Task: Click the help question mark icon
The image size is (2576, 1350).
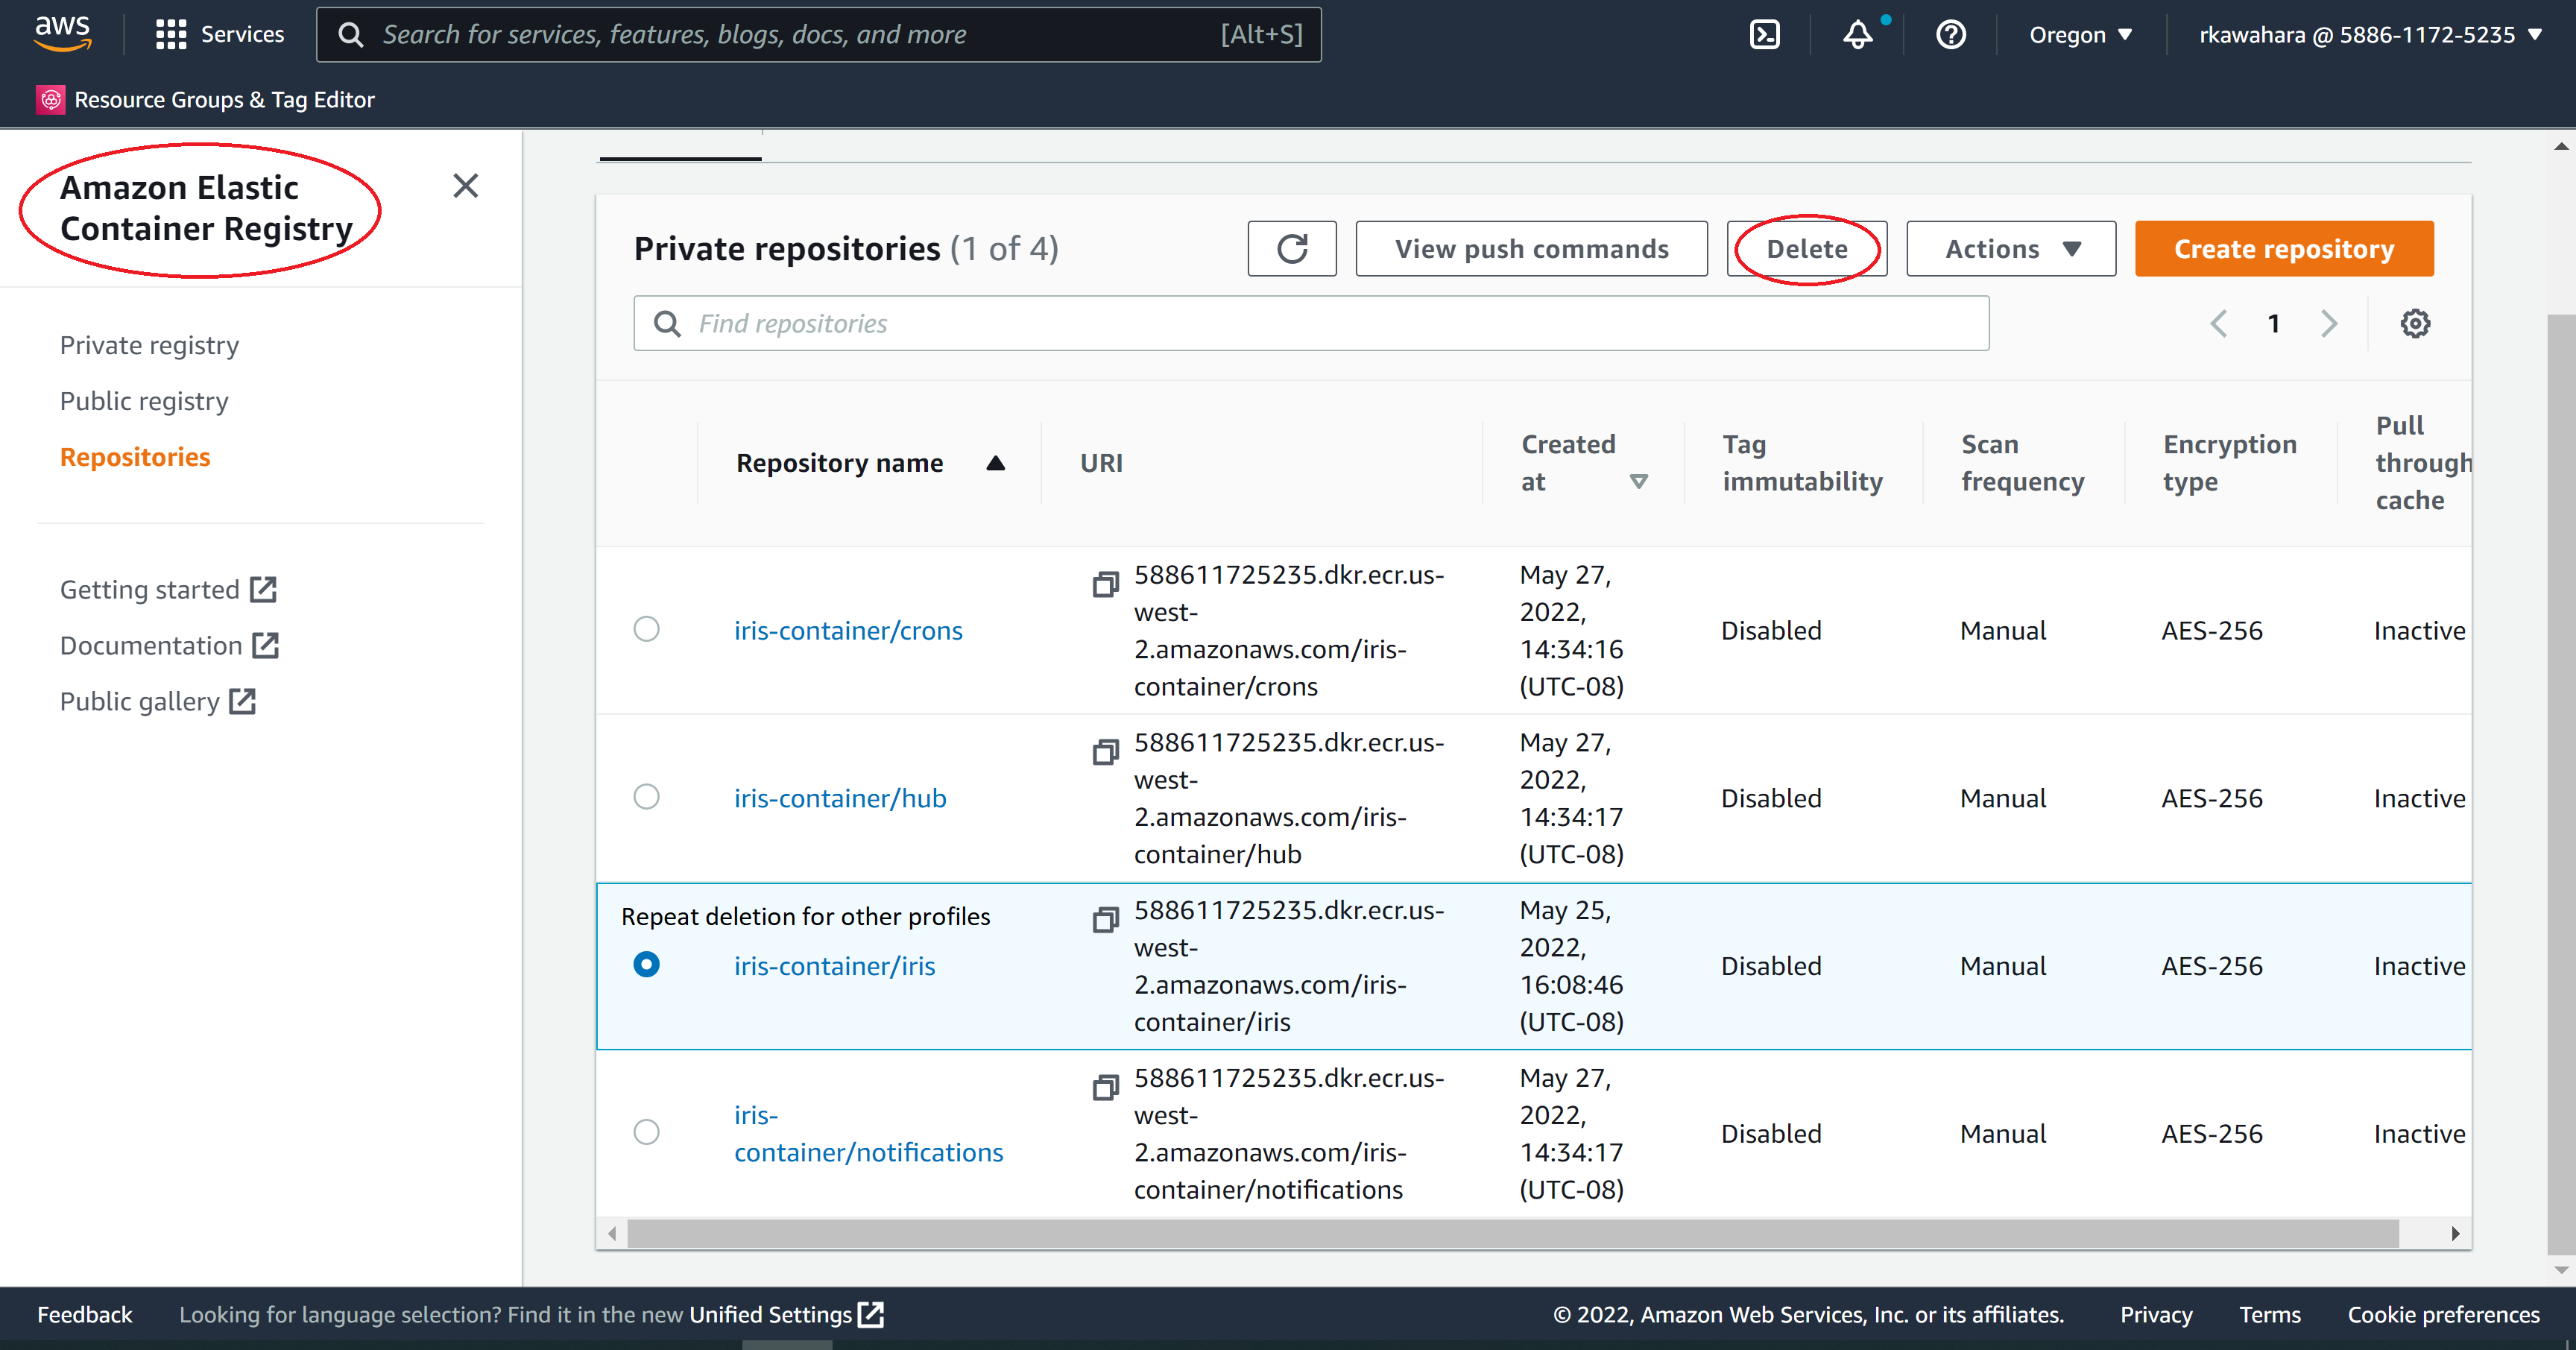Action: pyautogui.click(x=1950, y=35)
